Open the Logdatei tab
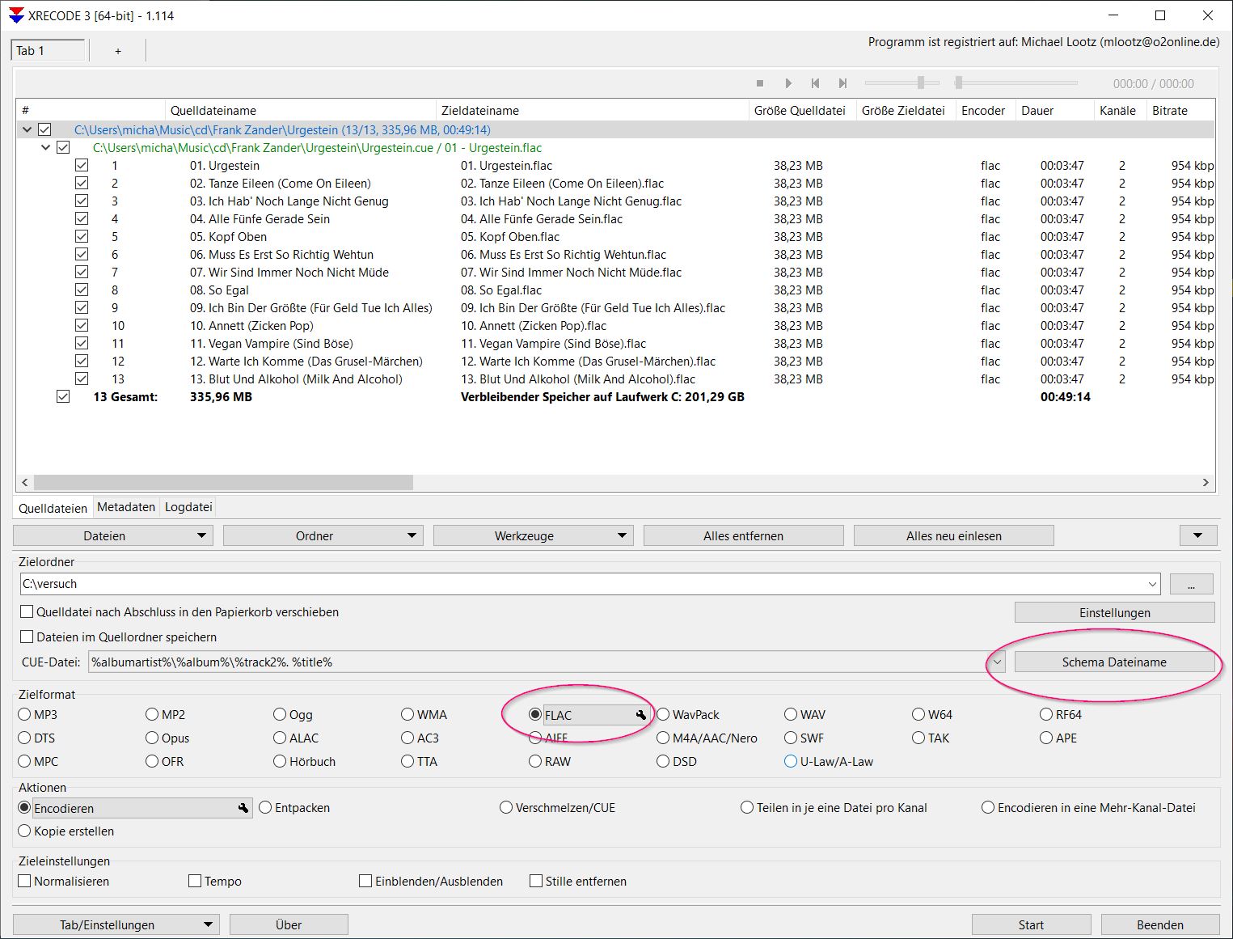This screenshot has height=939, width=1233. pyautogui.click(x=188, y=507)
